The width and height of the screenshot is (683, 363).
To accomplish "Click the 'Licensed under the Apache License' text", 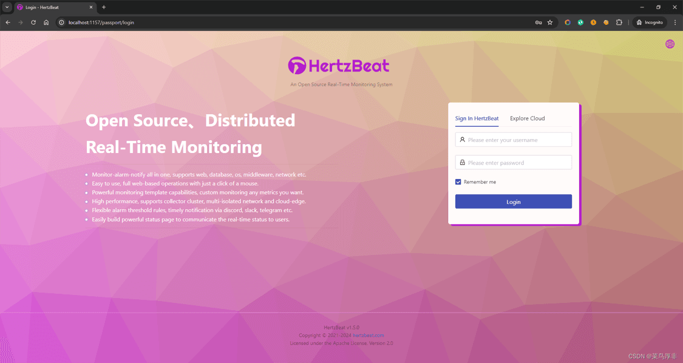I will point(341,343).
